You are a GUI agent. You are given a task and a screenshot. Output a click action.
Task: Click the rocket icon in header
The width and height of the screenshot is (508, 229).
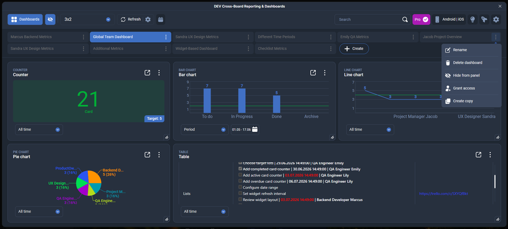(484, 19)
